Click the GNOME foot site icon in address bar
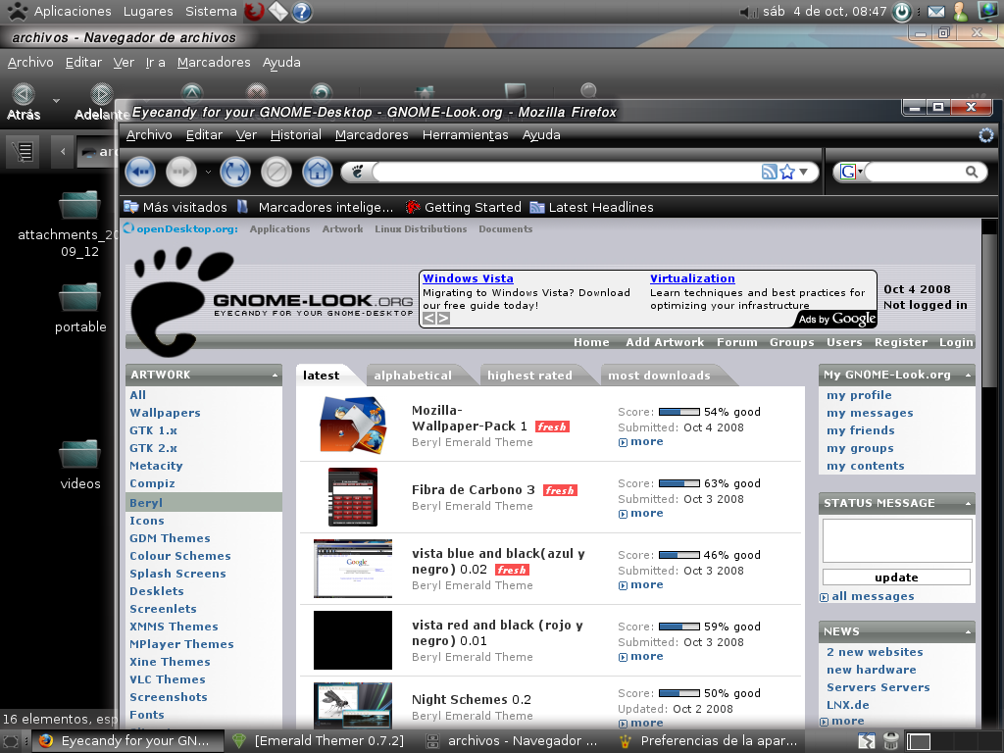Screen dimensions: 1004x753 358,171
